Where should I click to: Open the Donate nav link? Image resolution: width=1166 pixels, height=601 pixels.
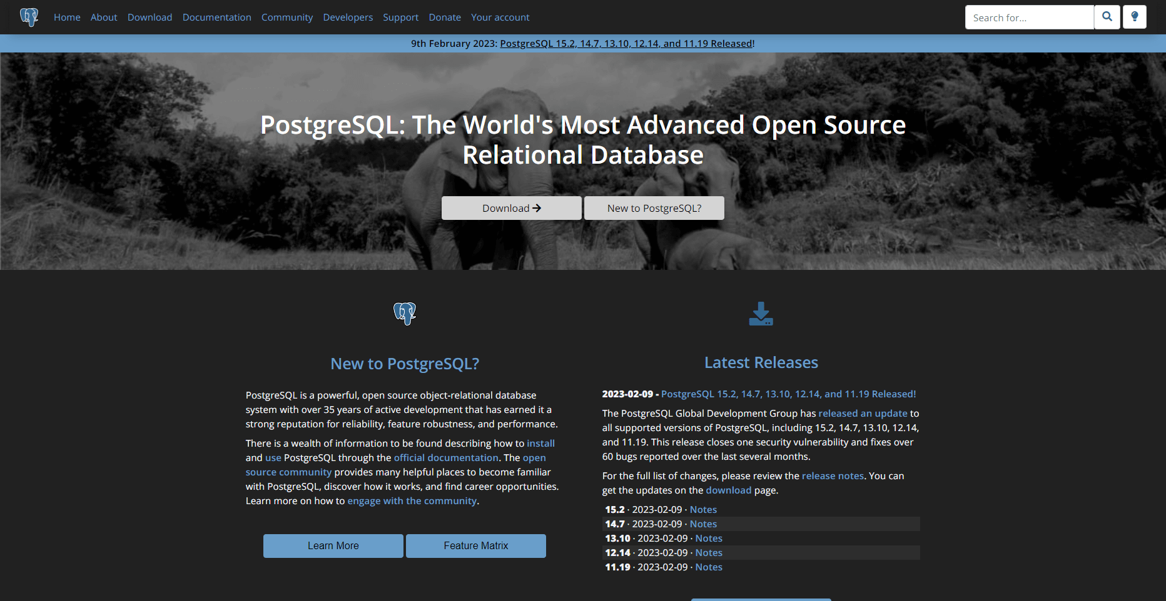click(445, 17)
